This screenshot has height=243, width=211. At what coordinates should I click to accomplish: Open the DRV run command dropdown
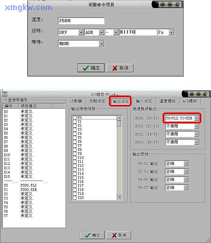[x=80, y=32]
